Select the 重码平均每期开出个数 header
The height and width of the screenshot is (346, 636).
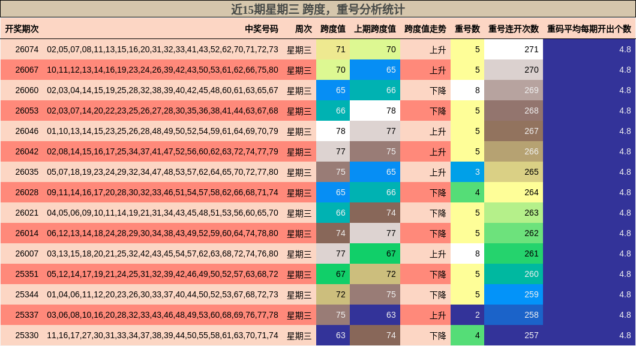589,28
